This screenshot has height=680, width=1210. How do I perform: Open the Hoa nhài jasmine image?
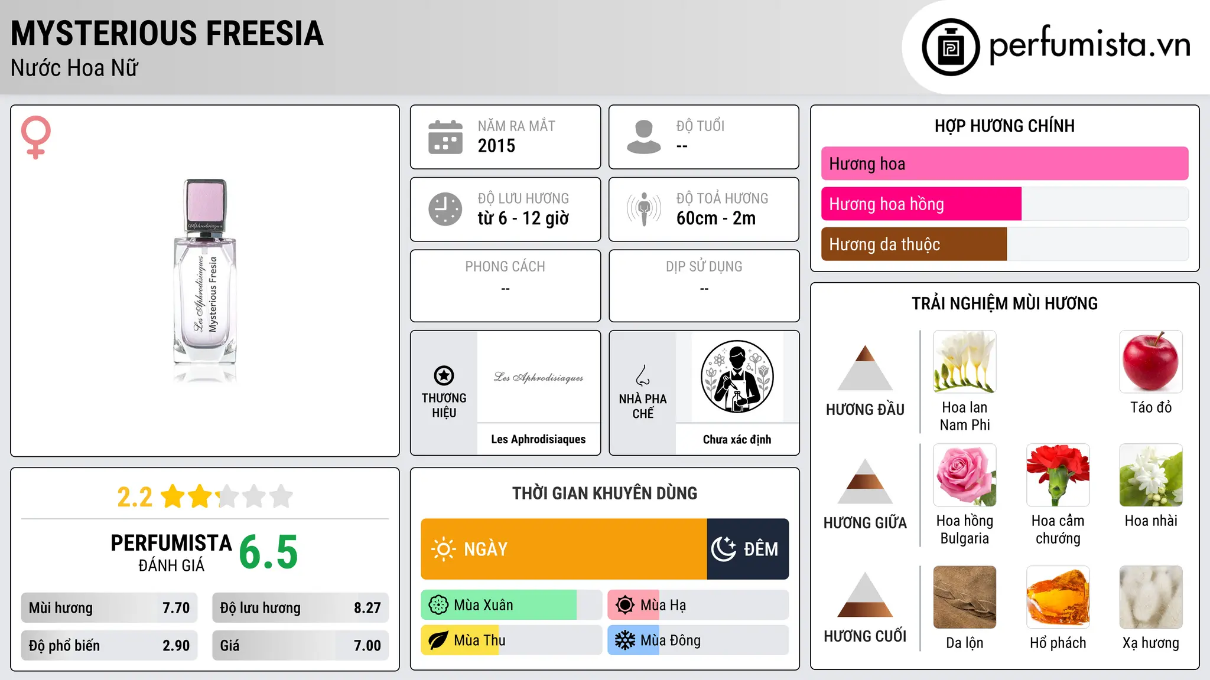(x=1151, y=475)
